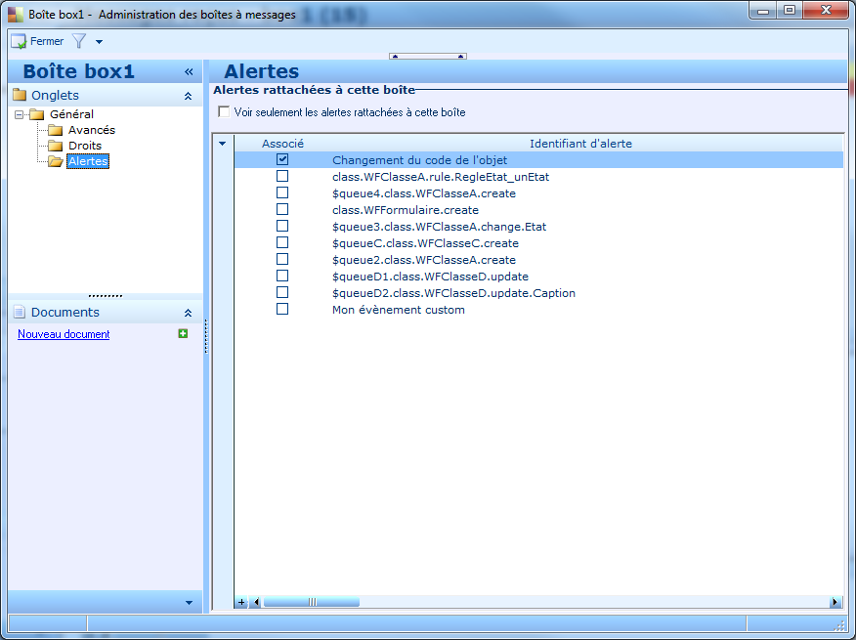Image resolution: width=856 pixels, height=640 pixels.
Task: Tick the class.WFFormulaire.create checkbox
Action: coord(282,209)
